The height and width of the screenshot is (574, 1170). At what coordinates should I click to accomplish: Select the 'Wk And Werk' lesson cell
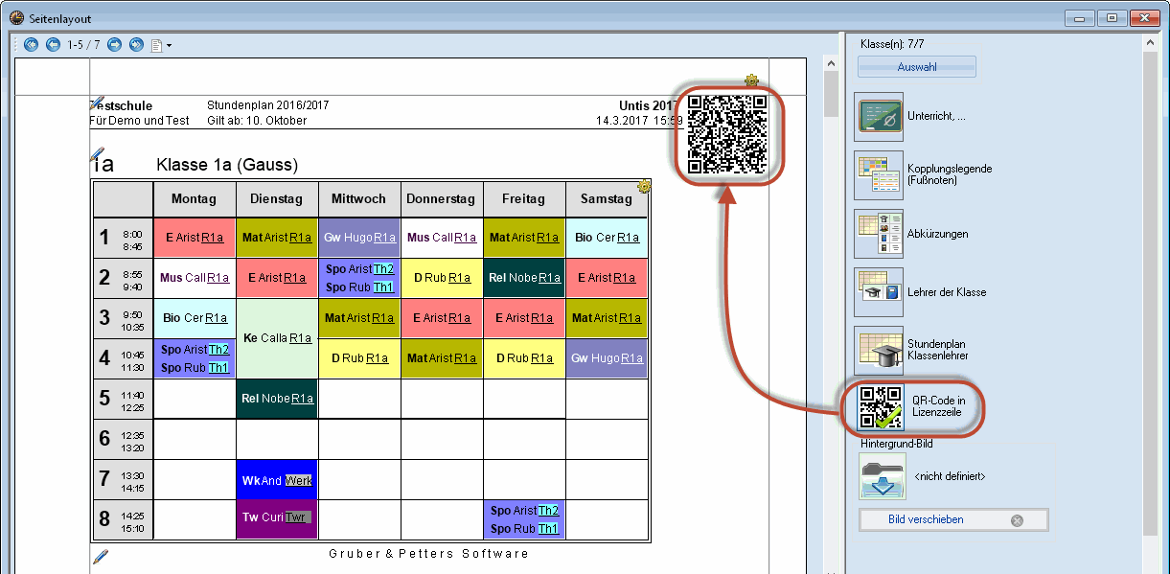(277, 480)
